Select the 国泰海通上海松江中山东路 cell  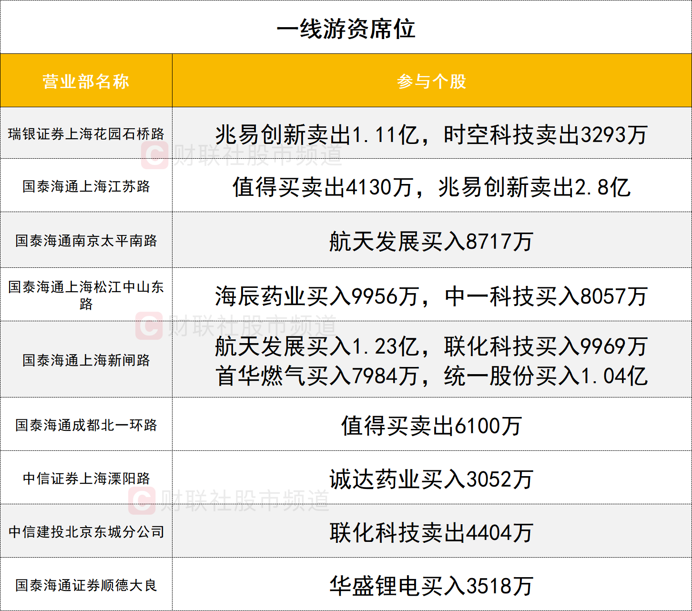tap(86, 295)
